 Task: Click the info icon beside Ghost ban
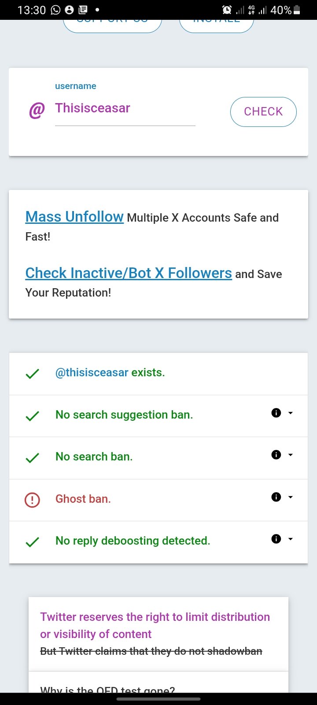[x=276, y=497]
